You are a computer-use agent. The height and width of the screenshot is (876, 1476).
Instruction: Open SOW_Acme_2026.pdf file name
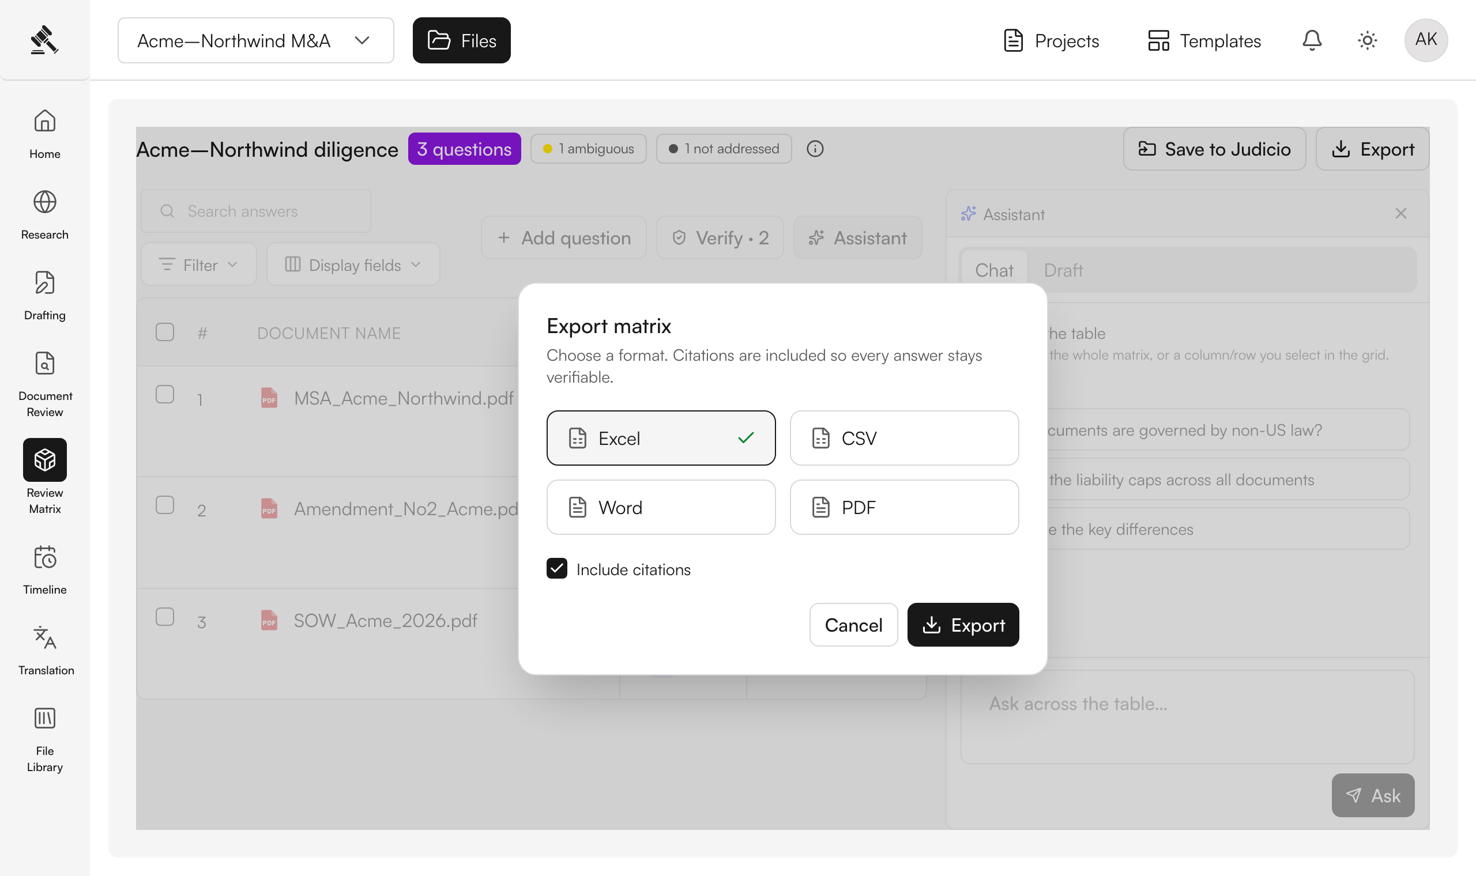pyautogui.click(x=386, y=620)
